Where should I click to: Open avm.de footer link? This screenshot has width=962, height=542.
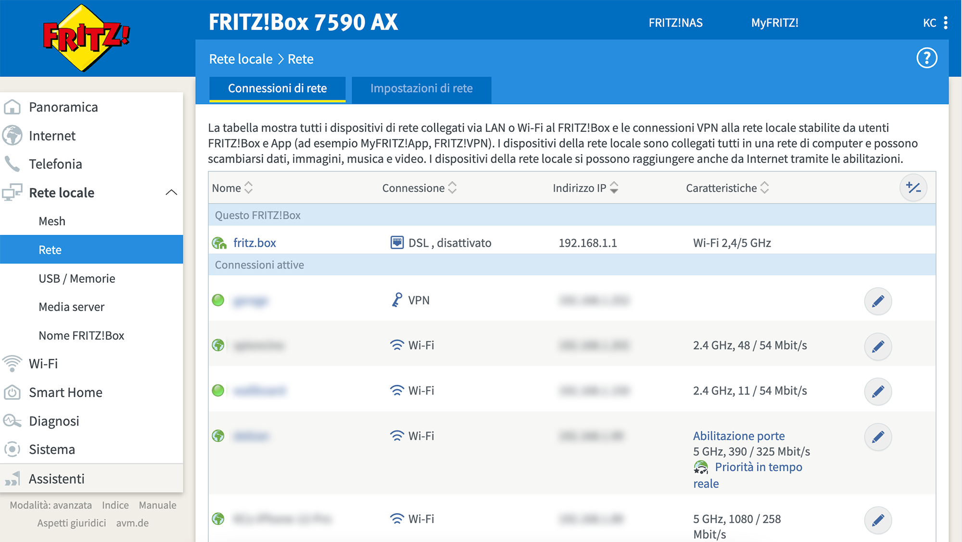pyautogui.click(x=132, y=523)
